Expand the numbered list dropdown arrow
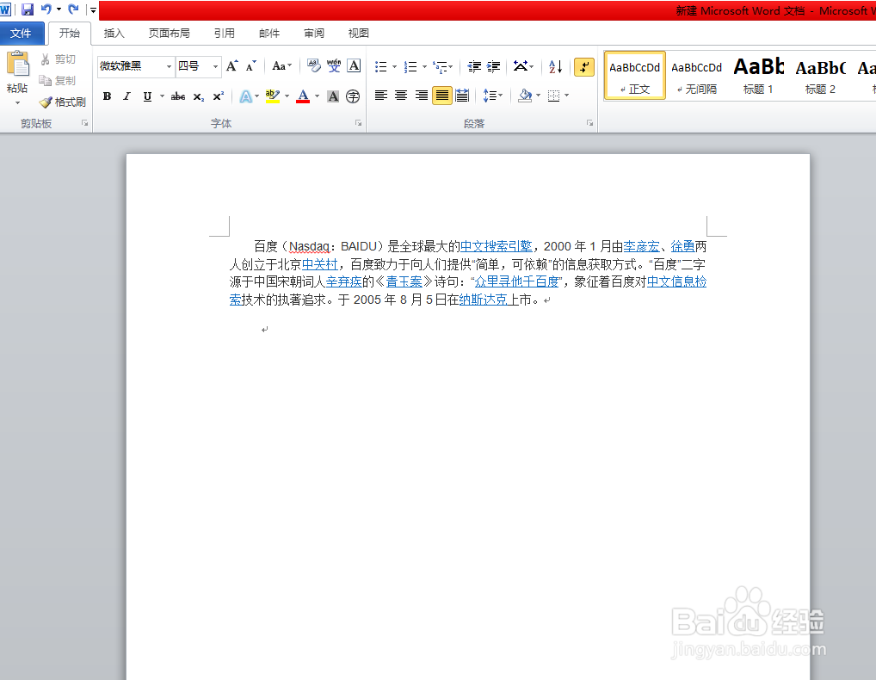Viewport: 876px width, 680px height. tap(424, 67)
